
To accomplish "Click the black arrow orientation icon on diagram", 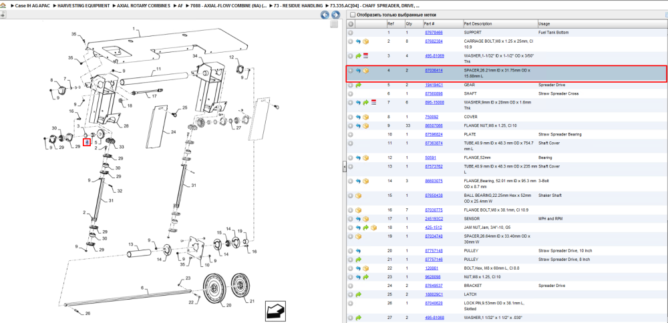I will click(275, 311).
